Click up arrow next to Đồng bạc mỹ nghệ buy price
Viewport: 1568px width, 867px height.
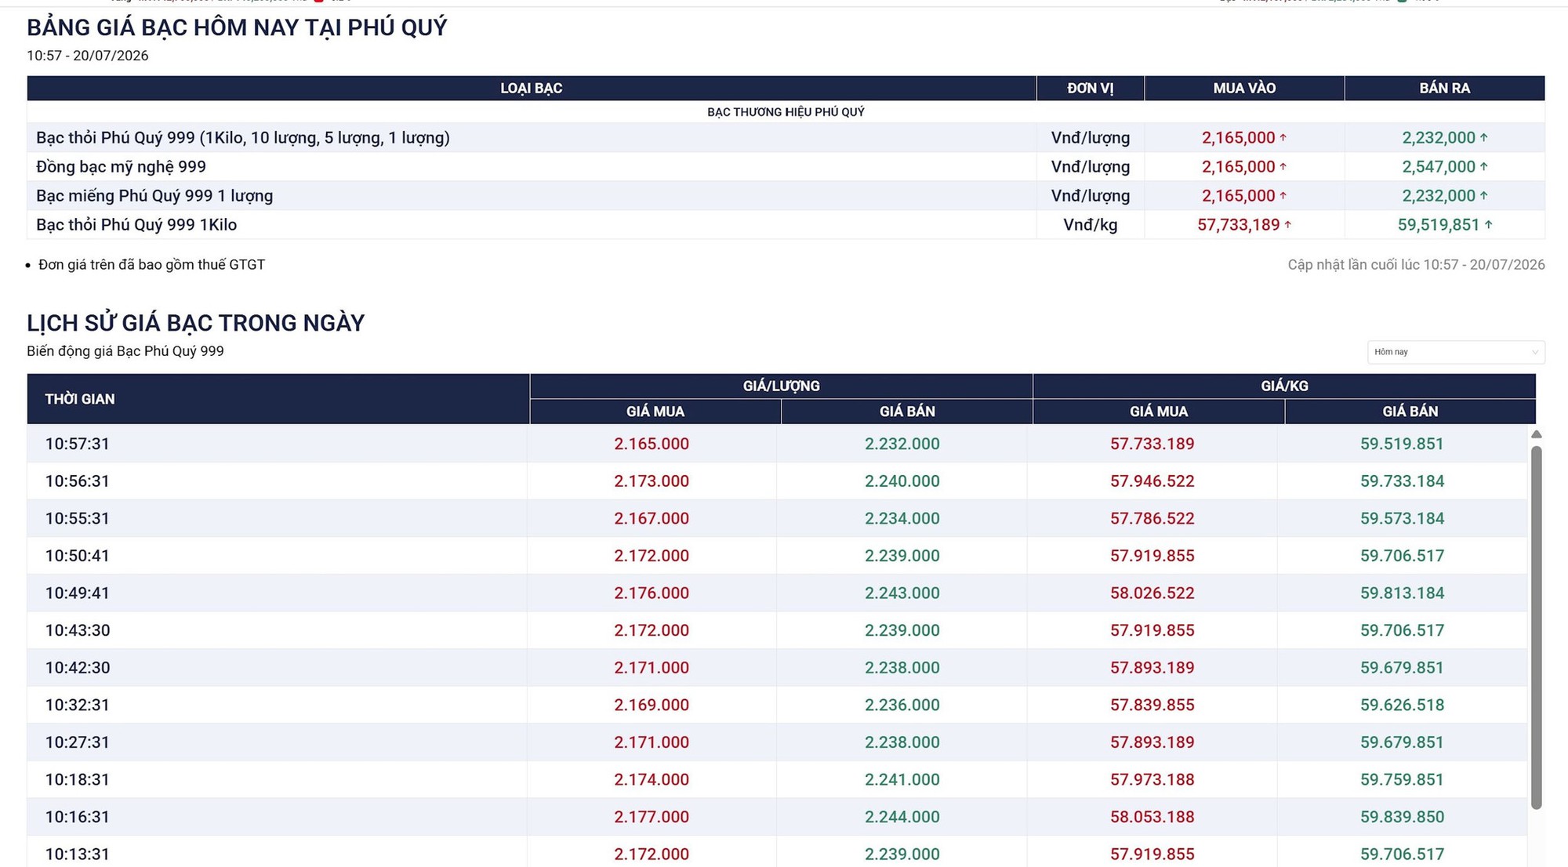coord(1283,166)
